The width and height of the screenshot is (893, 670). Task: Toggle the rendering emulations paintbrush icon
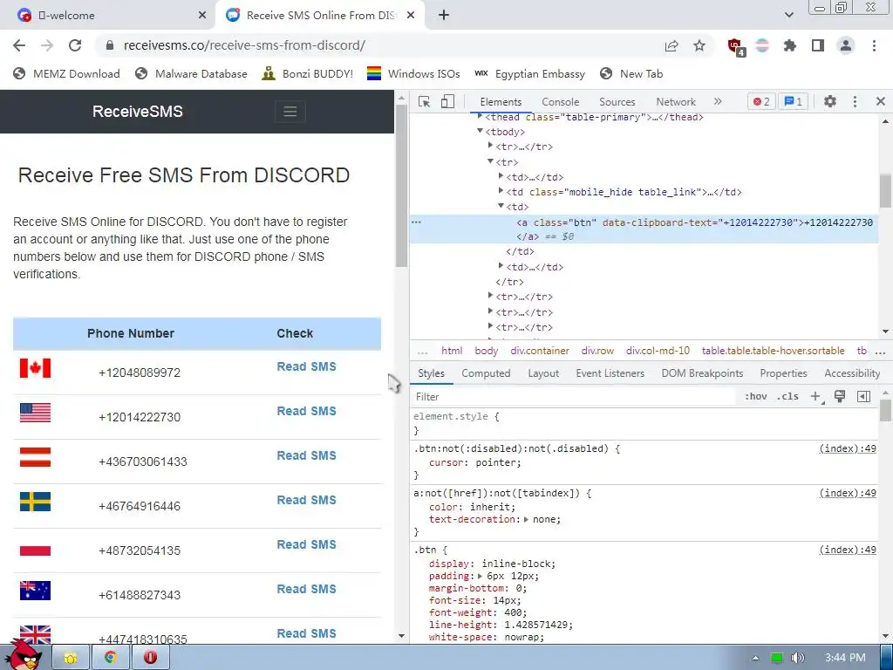(x=840, y=396)
